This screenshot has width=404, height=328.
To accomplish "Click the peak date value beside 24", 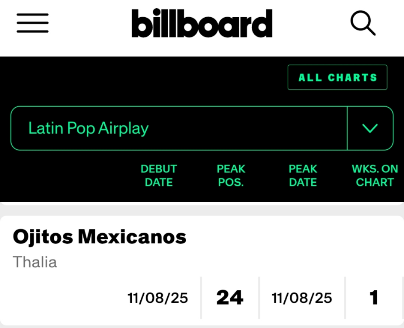I will coord(302,298).
